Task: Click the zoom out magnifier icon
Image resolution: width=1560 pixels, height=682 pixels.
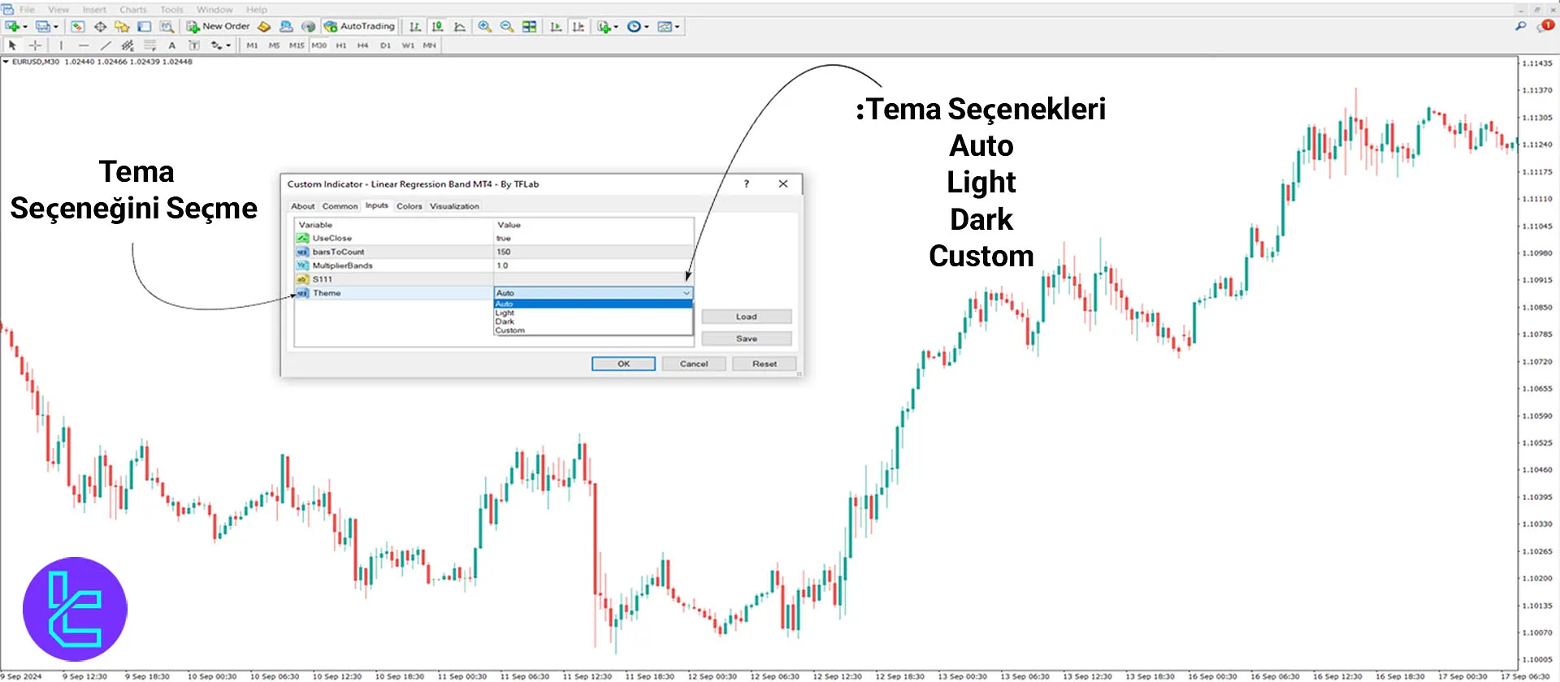Action: coord(506,27)
